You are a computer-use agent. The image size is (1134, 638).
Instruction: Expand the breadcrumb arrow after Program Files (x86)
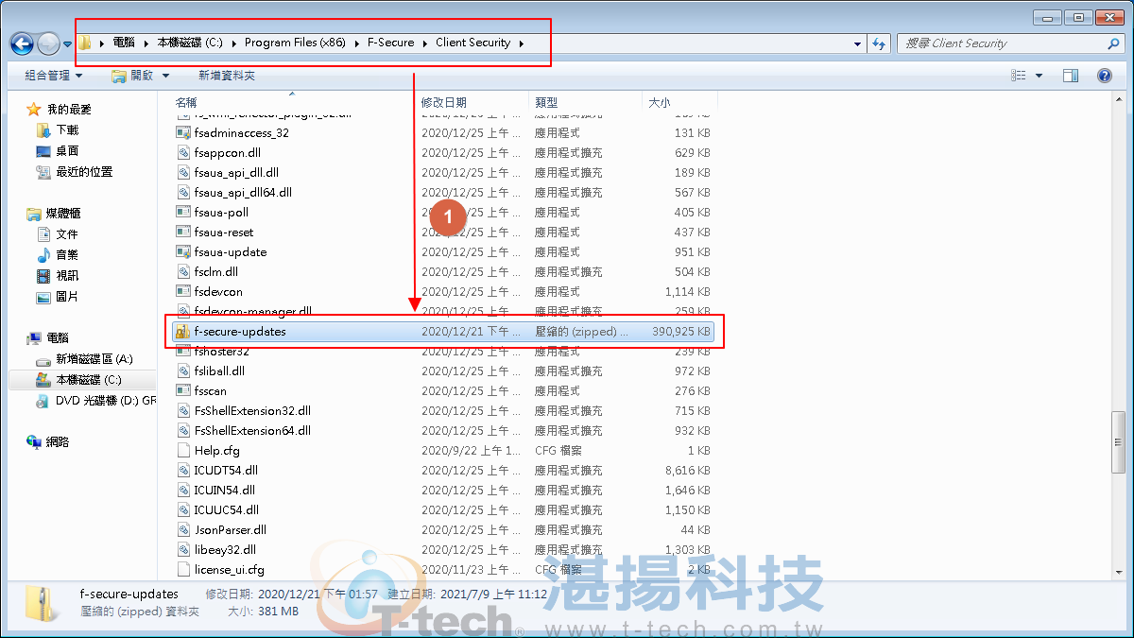click(x=358, y=43)
